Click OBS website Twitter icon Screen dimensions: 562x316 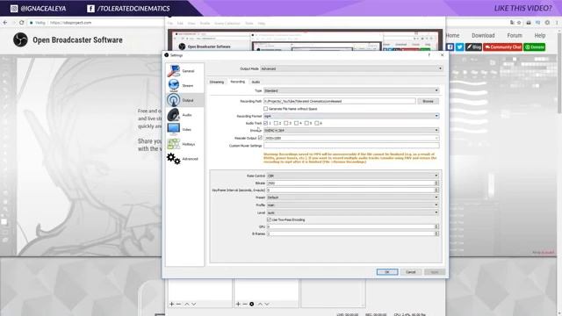[x=459, y=47]
